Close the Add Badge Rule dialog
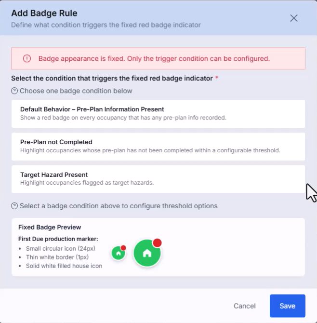This screenshot has height=323, width=317. [x=294, y=18]
